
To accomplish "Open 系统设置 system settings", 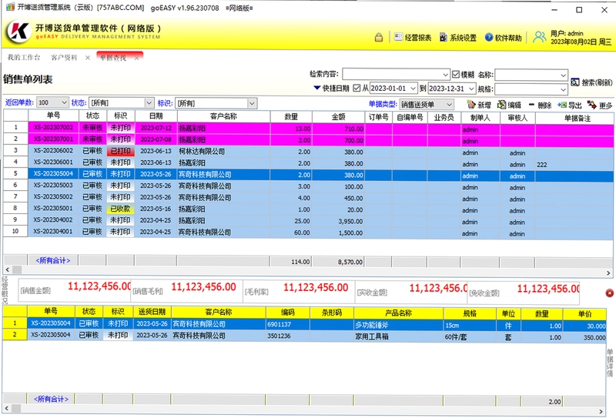I will point(457,38).
